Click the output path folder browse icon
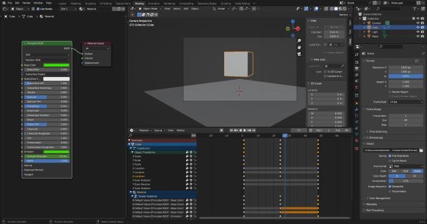Viewport: 427px width, 224px height. click(x=421, y=151)
